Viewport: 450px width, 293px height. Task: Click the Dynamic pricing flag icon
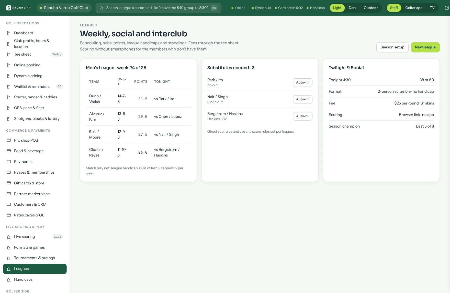point(8,76)
